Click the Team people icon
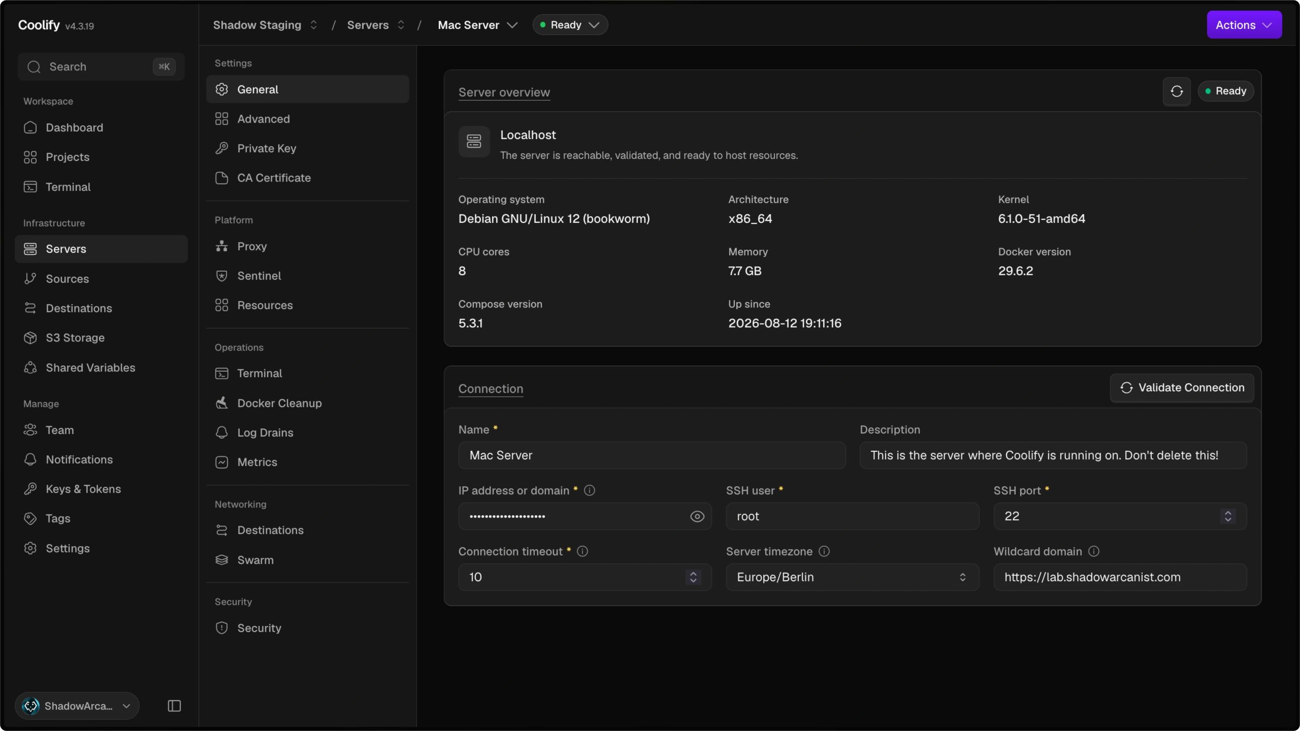This screenshot has height=731, width=1300. 30,430
